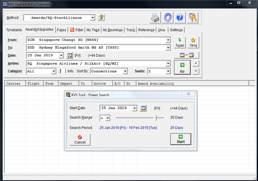Viewport: 258px width, 181px height.
Task: Expand the To airport dropdown
Action: click(x=168, y=48)
